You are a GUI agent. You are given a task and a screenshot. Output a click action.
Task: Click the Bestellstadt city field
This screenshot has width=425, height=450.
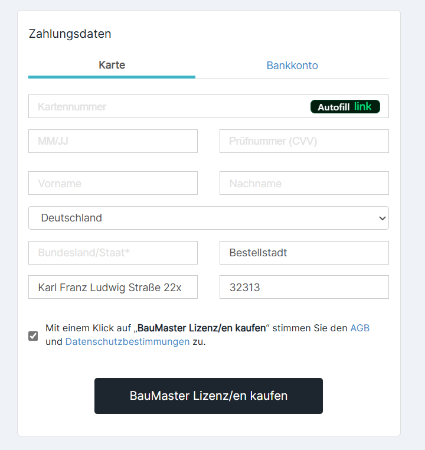(304, 253)
